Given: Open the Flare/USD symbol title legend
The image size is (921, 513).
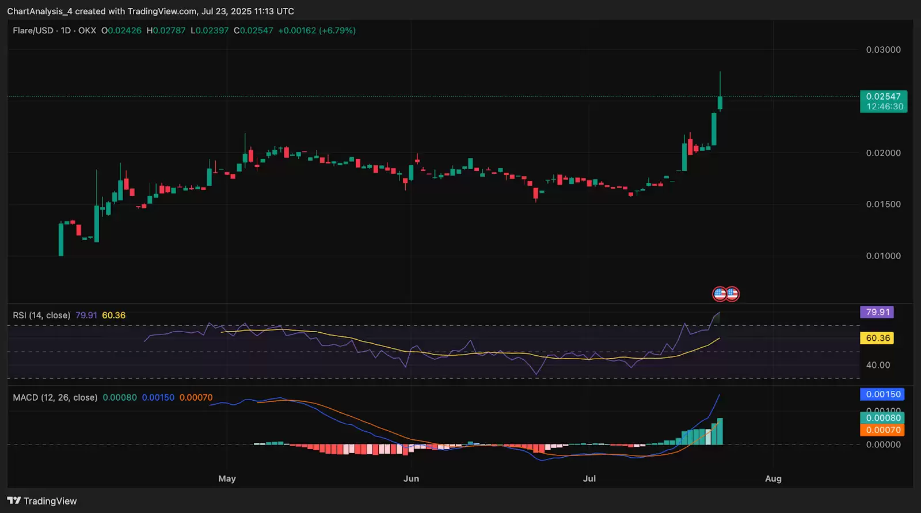Looking at the screenshot, I should (54, 31).
